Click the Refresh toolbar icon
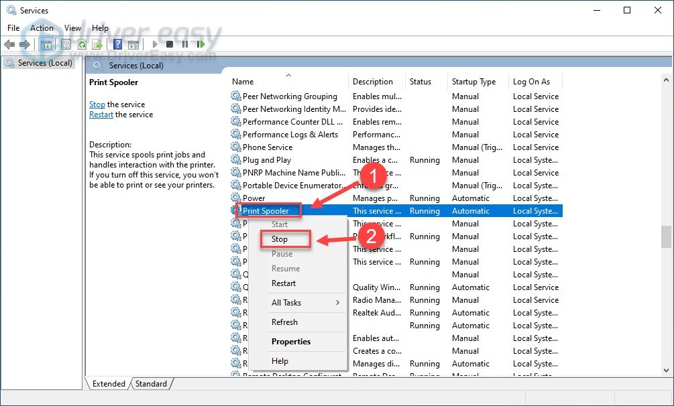 click(x=82, y=45)
